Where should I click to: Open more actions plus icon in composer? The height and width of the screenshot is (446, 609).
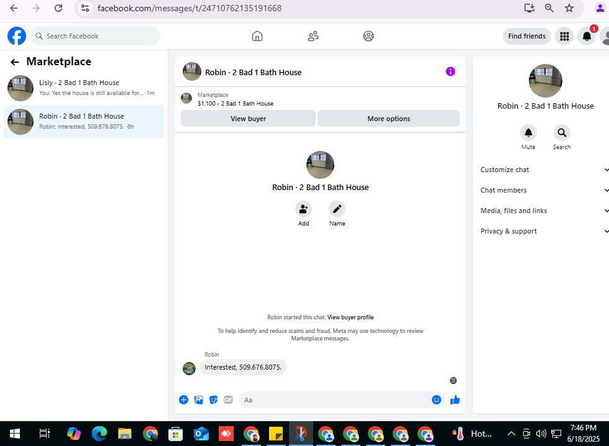(x=184, y=400)
